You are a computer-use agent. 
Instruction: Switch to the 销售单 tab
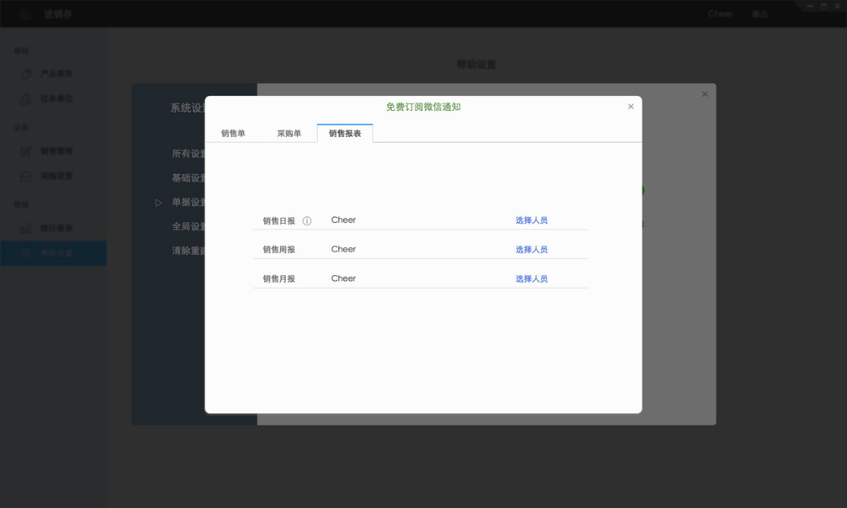(233, 133)
